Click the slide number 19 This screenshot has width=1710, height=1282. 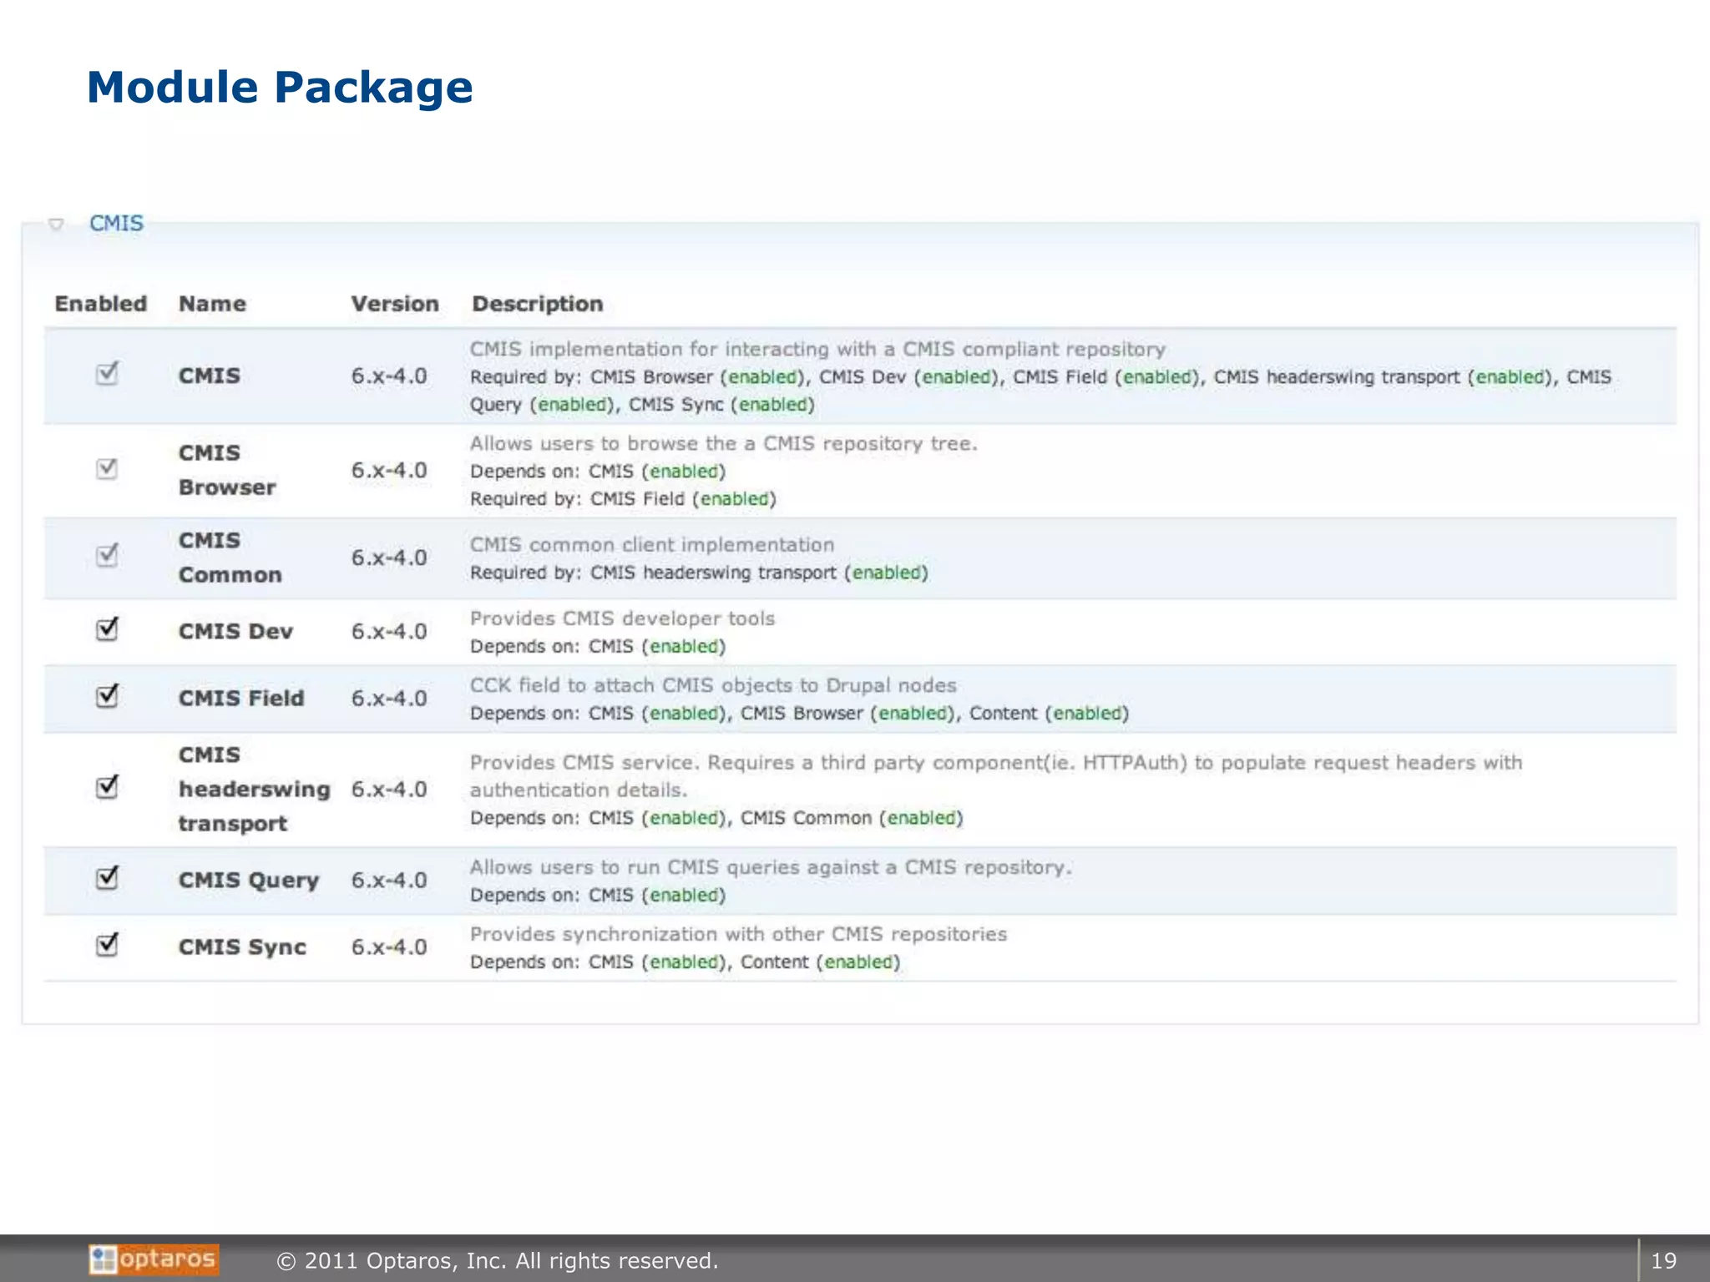tap(1664, 1260)
